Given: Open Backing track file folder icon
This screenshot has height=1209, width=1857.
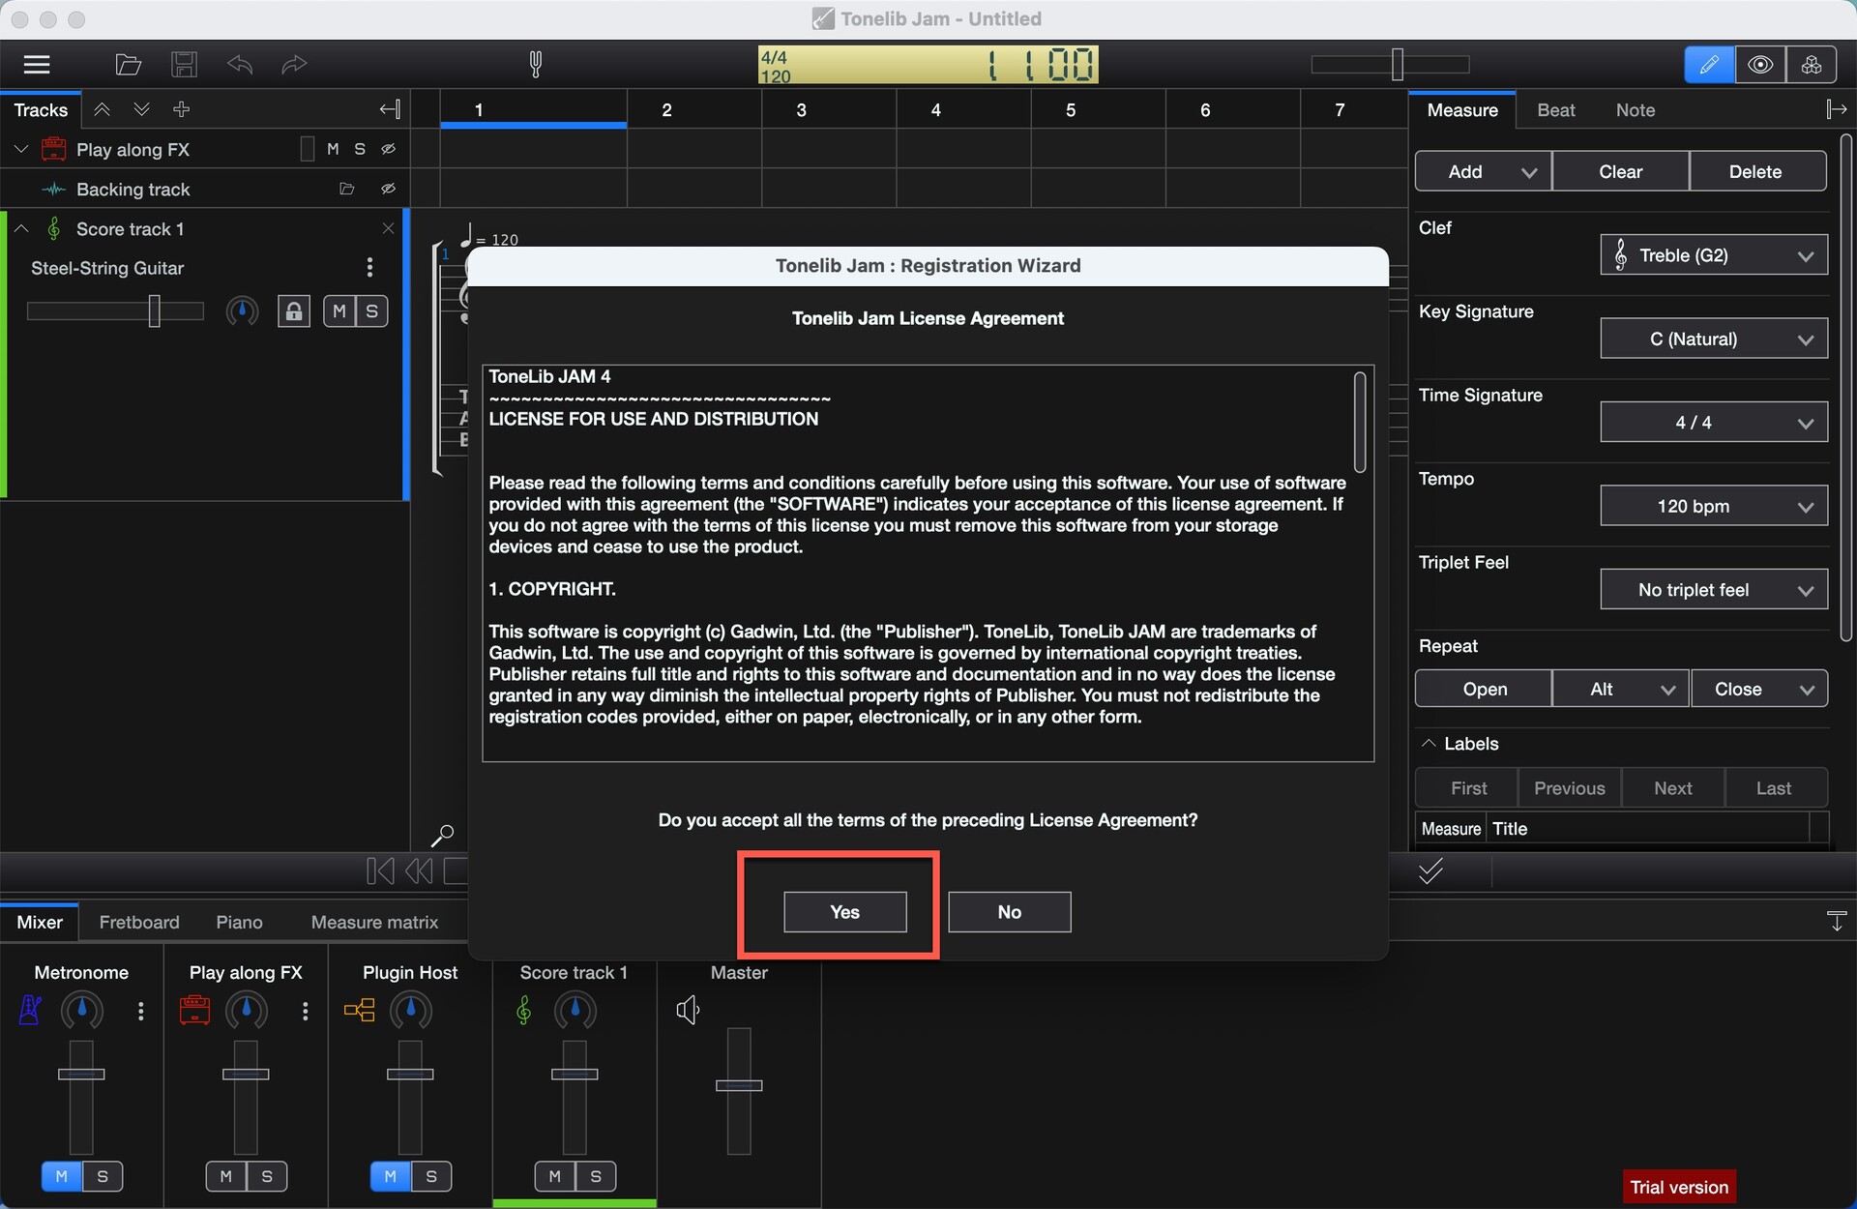Looking at the screenshot, I should tap(346, 190).
